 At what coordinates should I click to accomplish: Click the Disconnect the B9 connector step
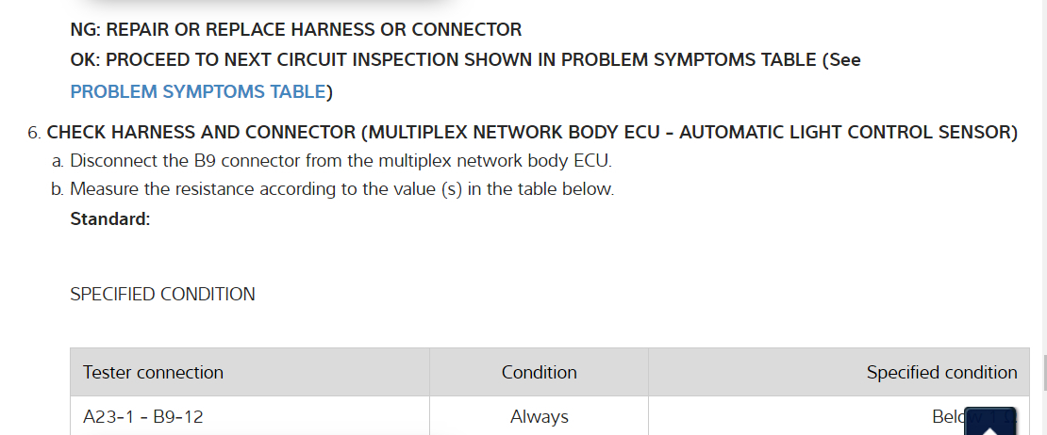coord(341,161)
